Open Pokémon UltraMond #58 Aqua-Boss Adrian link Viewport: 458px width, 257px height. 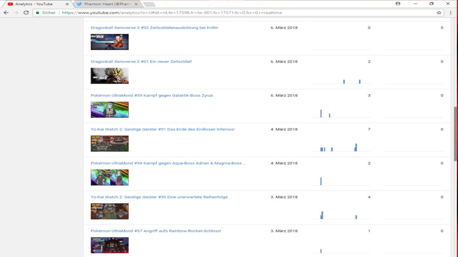coord(168,163)
